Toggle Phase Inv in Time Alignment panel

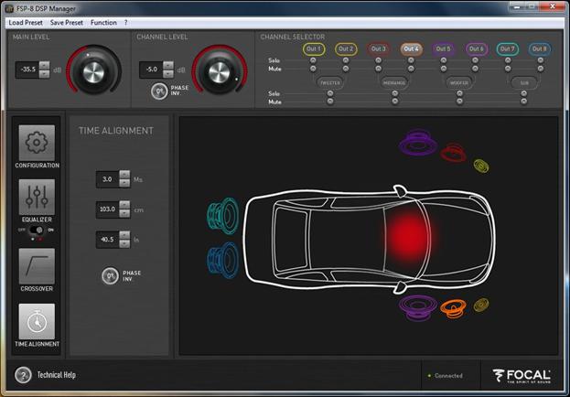click(x=109, y=274)
